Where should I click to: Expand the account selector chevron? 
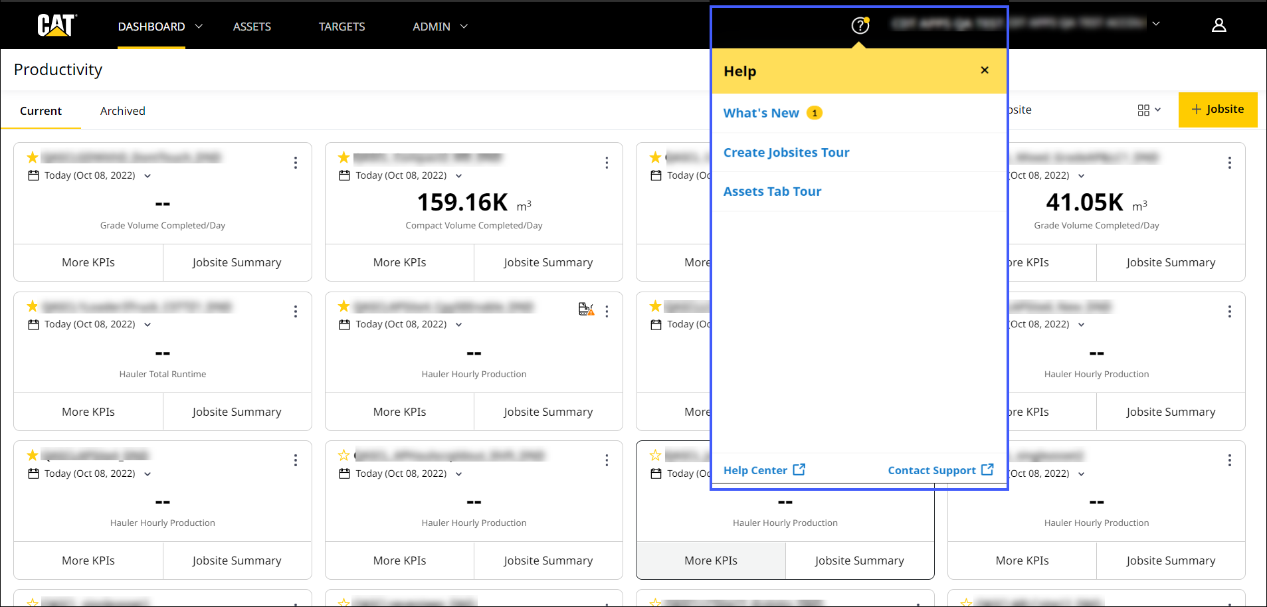click(x=1156, y=23)
